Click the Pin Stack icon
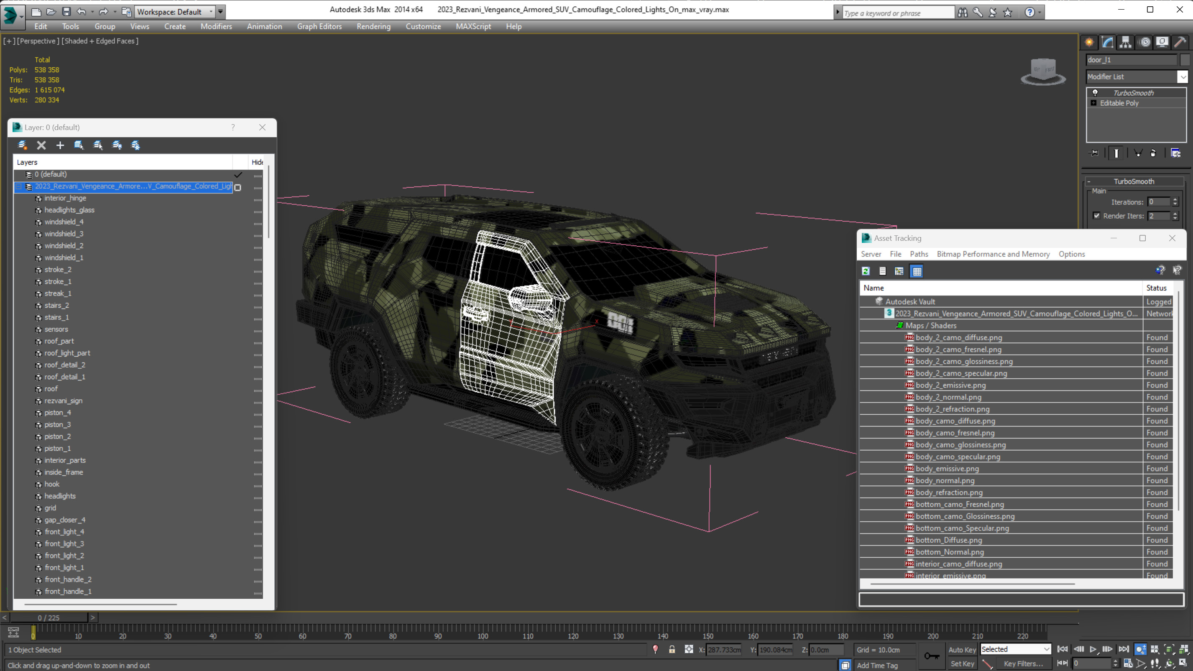 1094,153
